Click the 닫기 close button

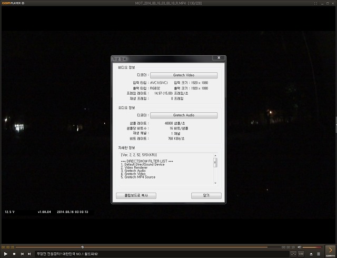click(x=206, y=196)
